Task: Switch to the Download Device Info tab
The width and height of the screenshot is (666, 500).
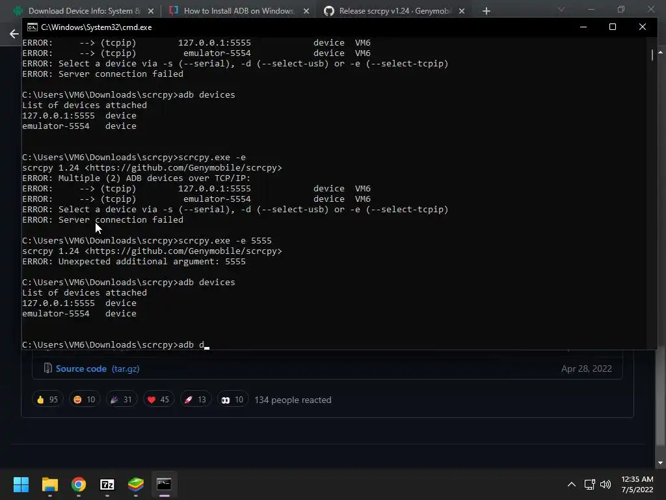Action: (x=84, y=10)
